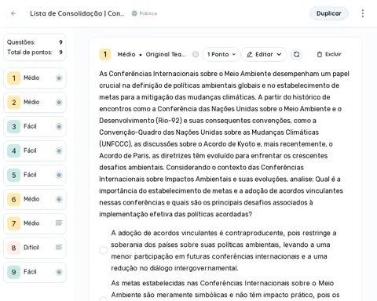Open question 7 Médio in sidebar
The image size is (377, 301).
pyautogui.click(x=35, y=223)
